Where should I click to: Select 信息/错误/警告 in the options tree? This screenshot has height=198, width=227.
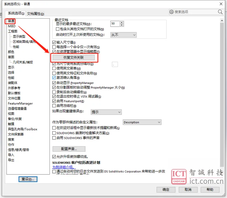click(19, 150)
